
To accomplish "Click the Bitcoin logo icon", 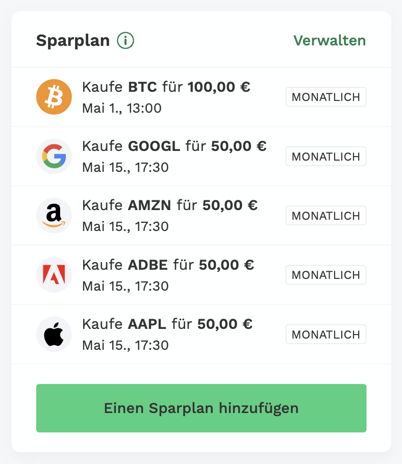I will click(54, 97).
